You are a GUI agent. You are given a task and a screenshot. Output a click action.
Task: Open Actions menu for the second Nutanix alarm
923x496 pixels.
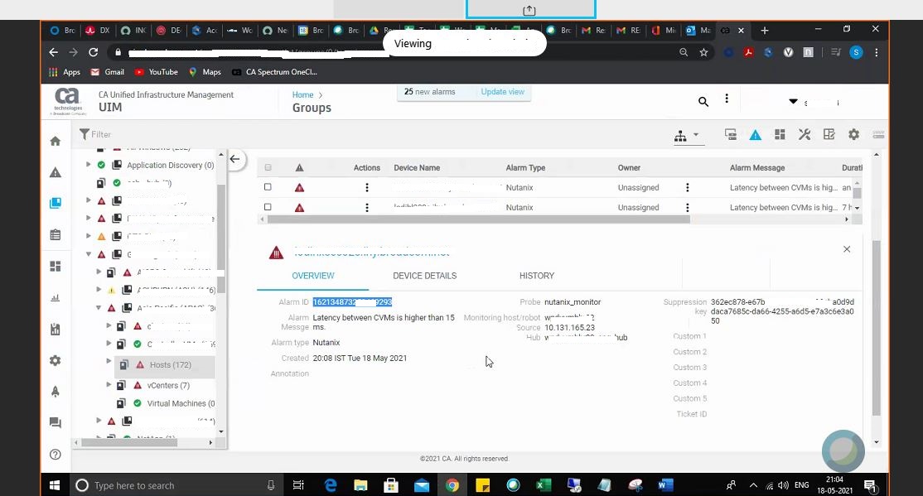[367, 208]
